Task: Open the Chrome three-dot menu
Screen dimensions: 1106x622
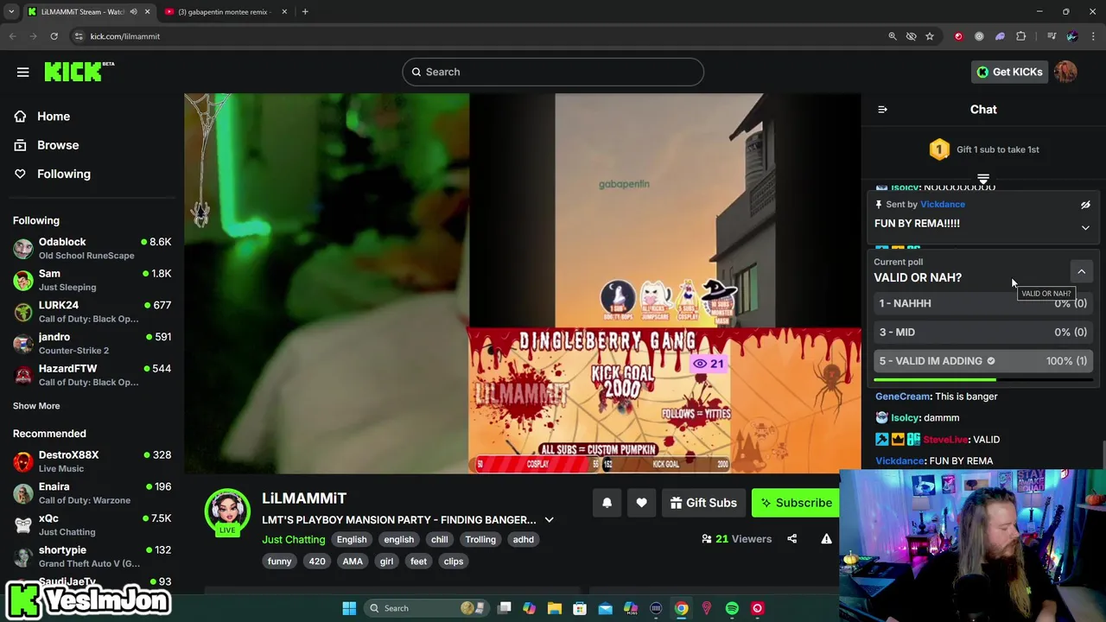Action: [1094, 36]
